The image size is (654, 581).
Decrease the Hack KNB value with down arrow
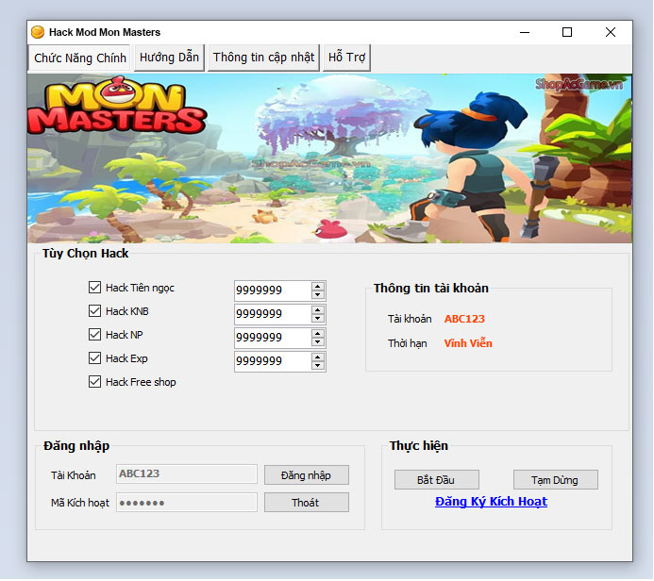[x=318, y=319]
